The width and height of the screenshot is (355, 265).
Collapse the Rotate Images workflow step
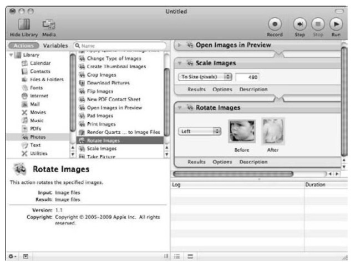(x=180, y=108)
